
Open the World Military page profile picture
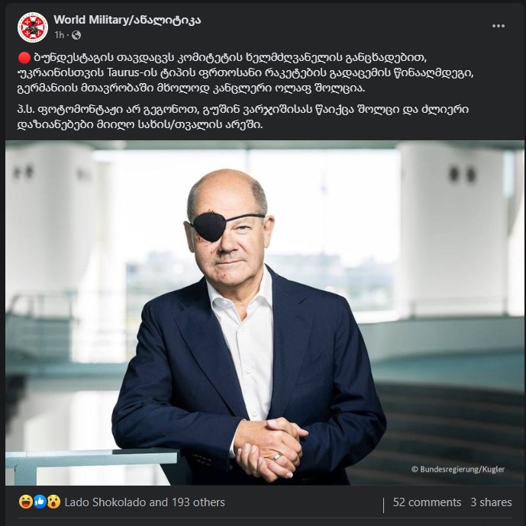33,27
